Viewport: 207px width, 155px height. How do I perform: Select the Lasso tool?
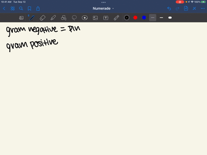pyautogui.click(x=74, y=18)
